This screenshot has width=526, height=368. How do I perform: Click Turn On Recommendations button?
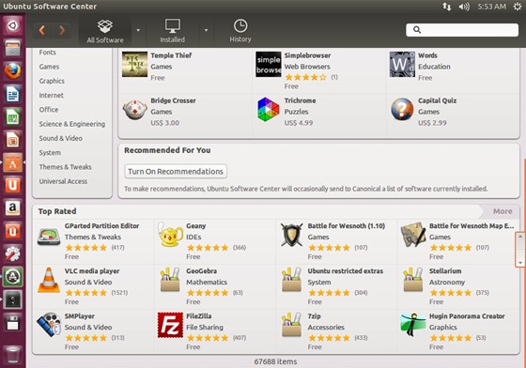coord(176,171)
